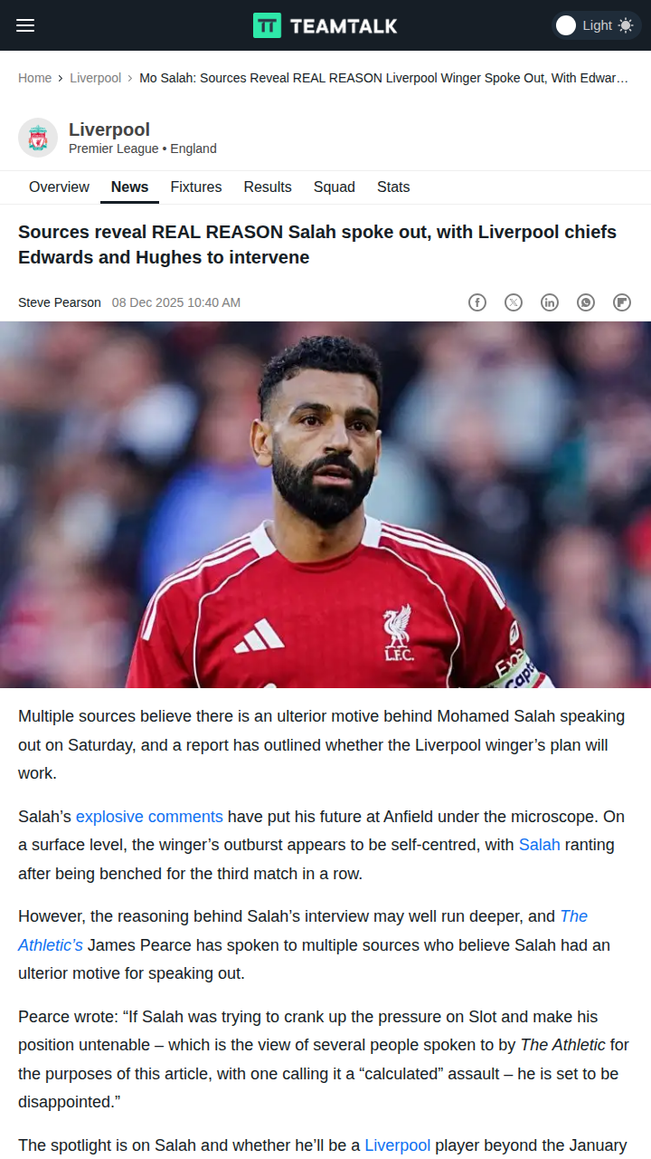Share article via WhatsApp
651x1159 pixels.
[x=586, y=302]
